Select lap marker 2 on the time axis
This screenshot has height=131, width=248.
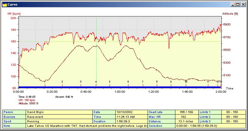point(62,82)
